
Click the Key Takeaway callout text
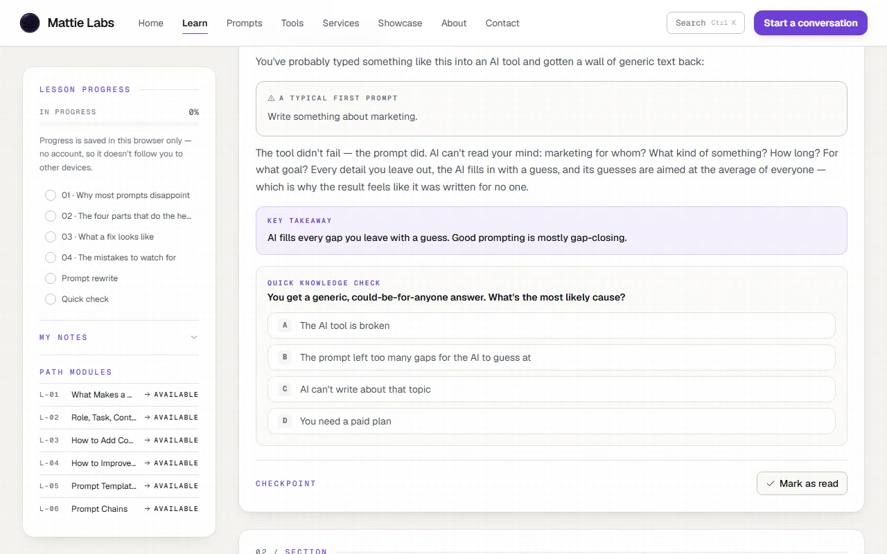coord(447,238)
